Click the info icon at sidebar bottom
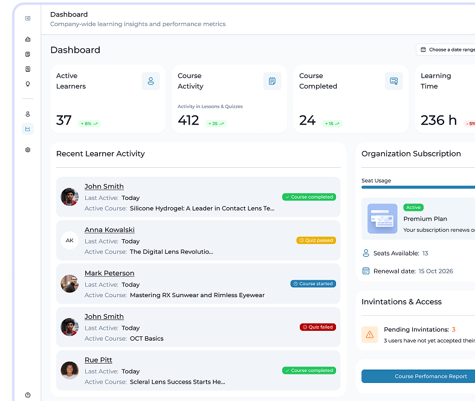The height and width of the screenshot is (401, 475). click(x=28, y=395)
